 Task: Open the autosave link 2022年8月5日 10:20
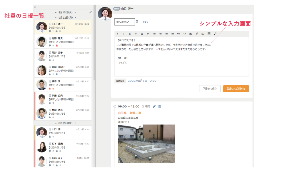pos(142,81)
